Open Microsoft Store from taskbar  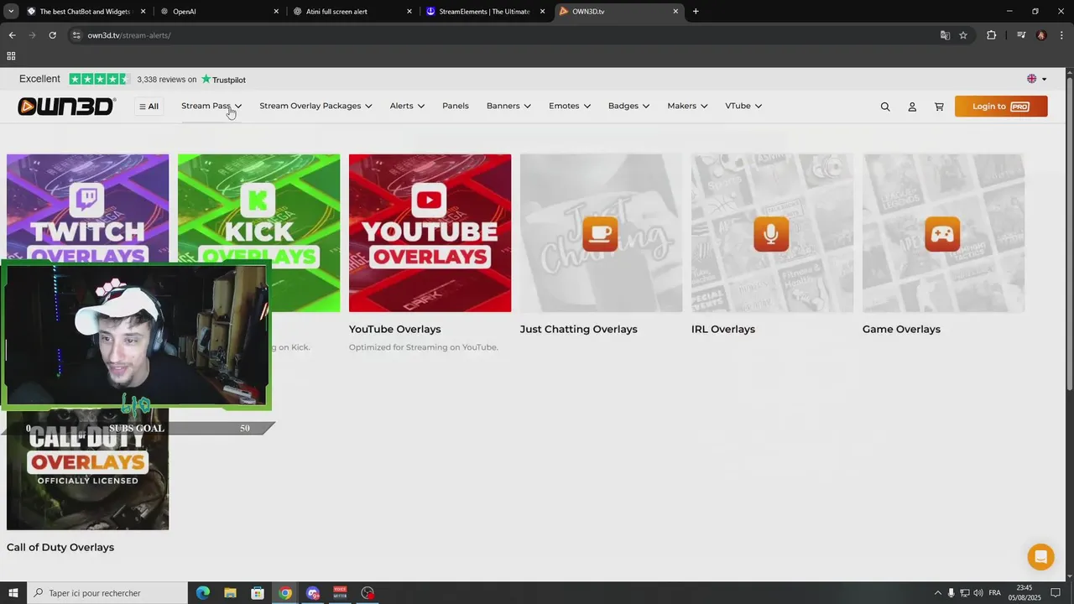(x=258, y=593)
